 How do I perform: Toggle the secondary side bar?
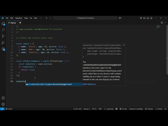[x=151, y=18]
